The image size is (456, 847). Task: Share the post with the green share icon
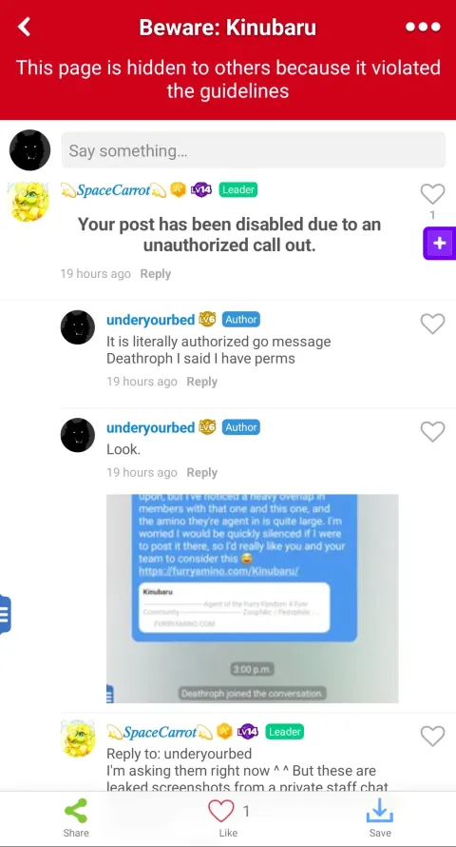(x=76, y=817)
